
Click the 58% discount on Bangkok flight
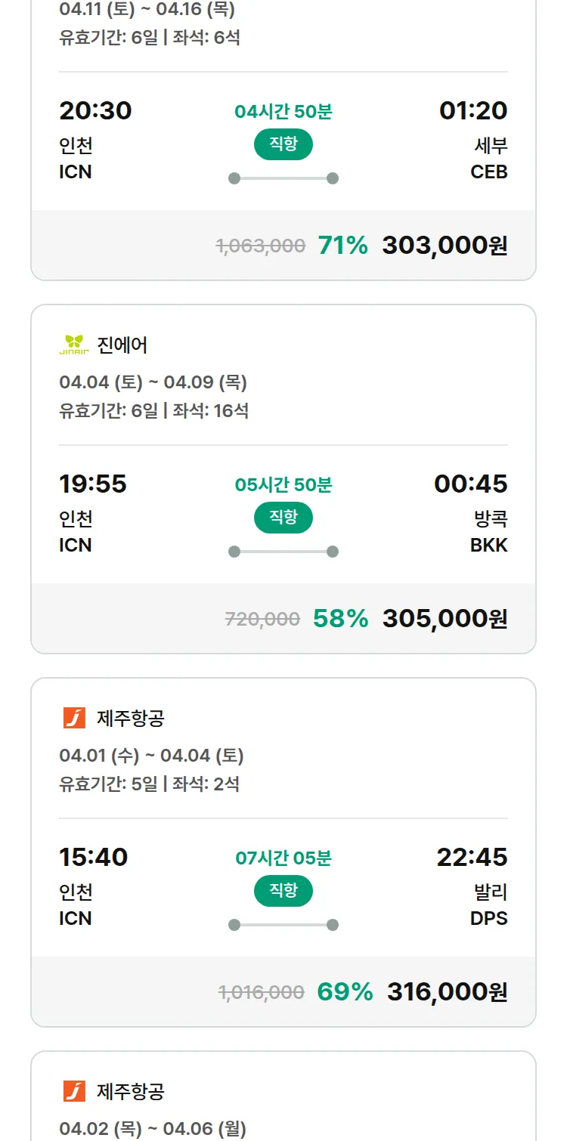coord(340,619)
